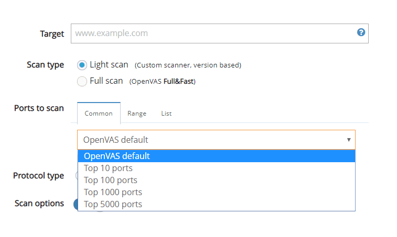
Task: Click the help icon in Target field
Action: pos(361,32)
